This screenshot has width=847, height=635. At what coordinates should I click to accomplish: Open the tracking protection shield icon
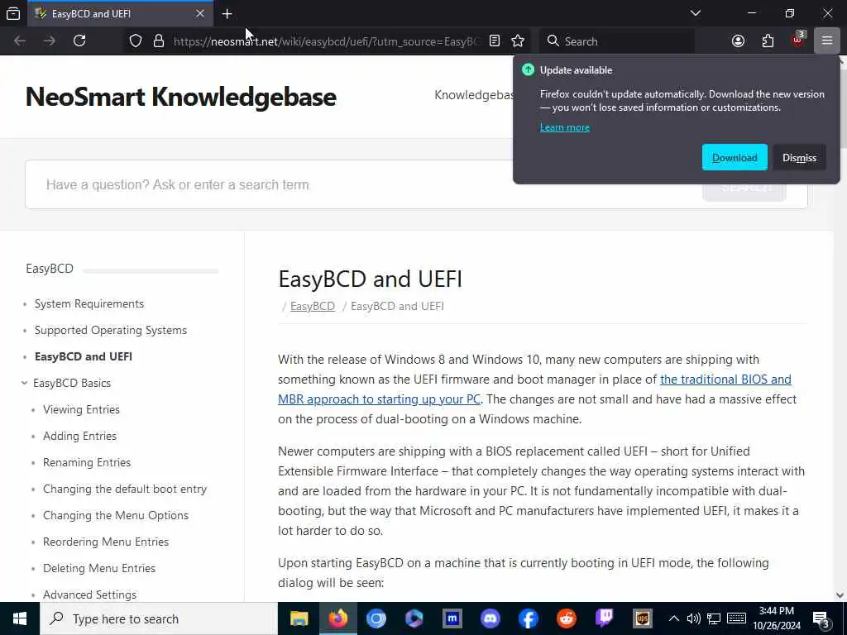[x=136, y=41]
